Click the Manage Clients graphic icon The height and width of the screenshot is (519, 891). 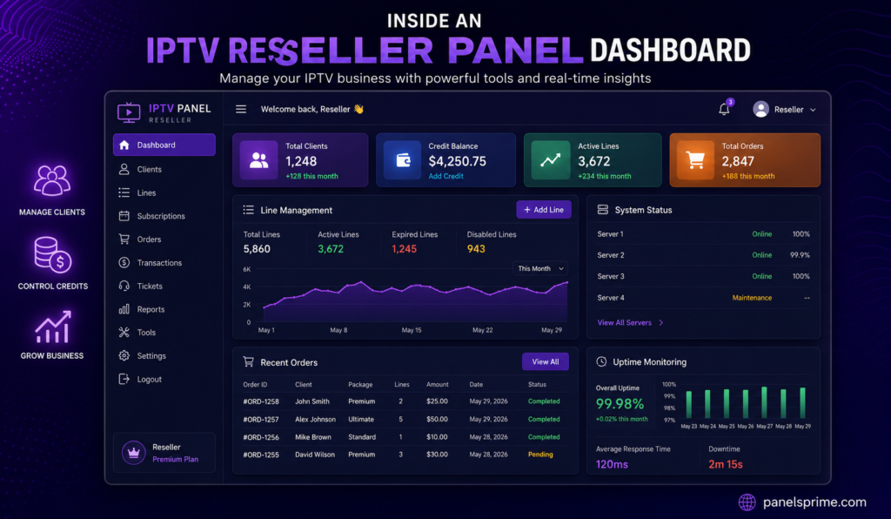tap(51, 181)
